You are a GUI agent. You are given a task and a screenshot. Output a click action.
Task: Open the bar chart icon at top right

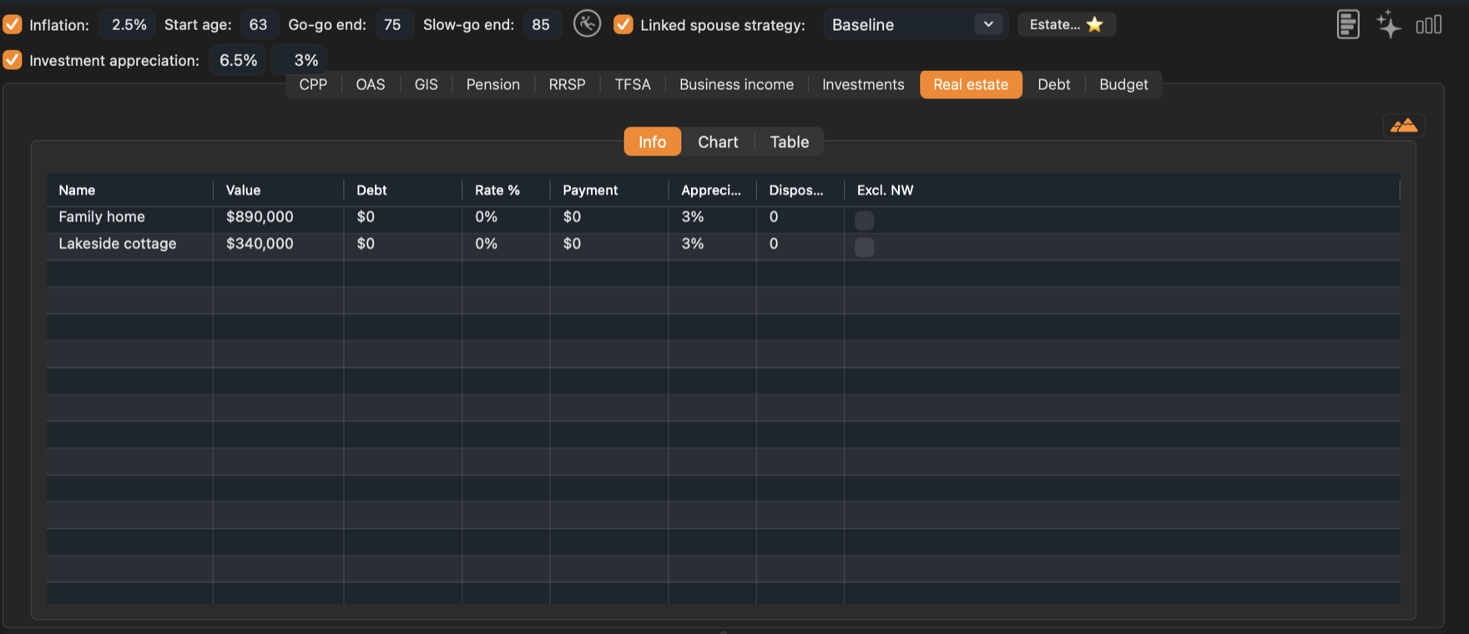[1429, 25]
